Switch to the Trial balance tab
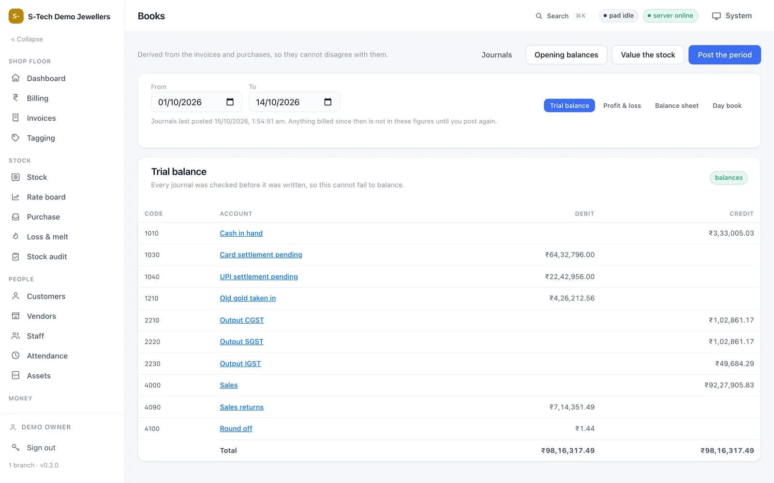 point(569,105)
